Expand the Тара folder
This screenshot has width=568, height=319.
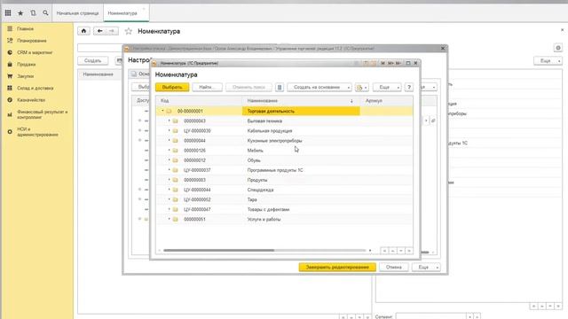pyautogui.click(x=170, y=199)
